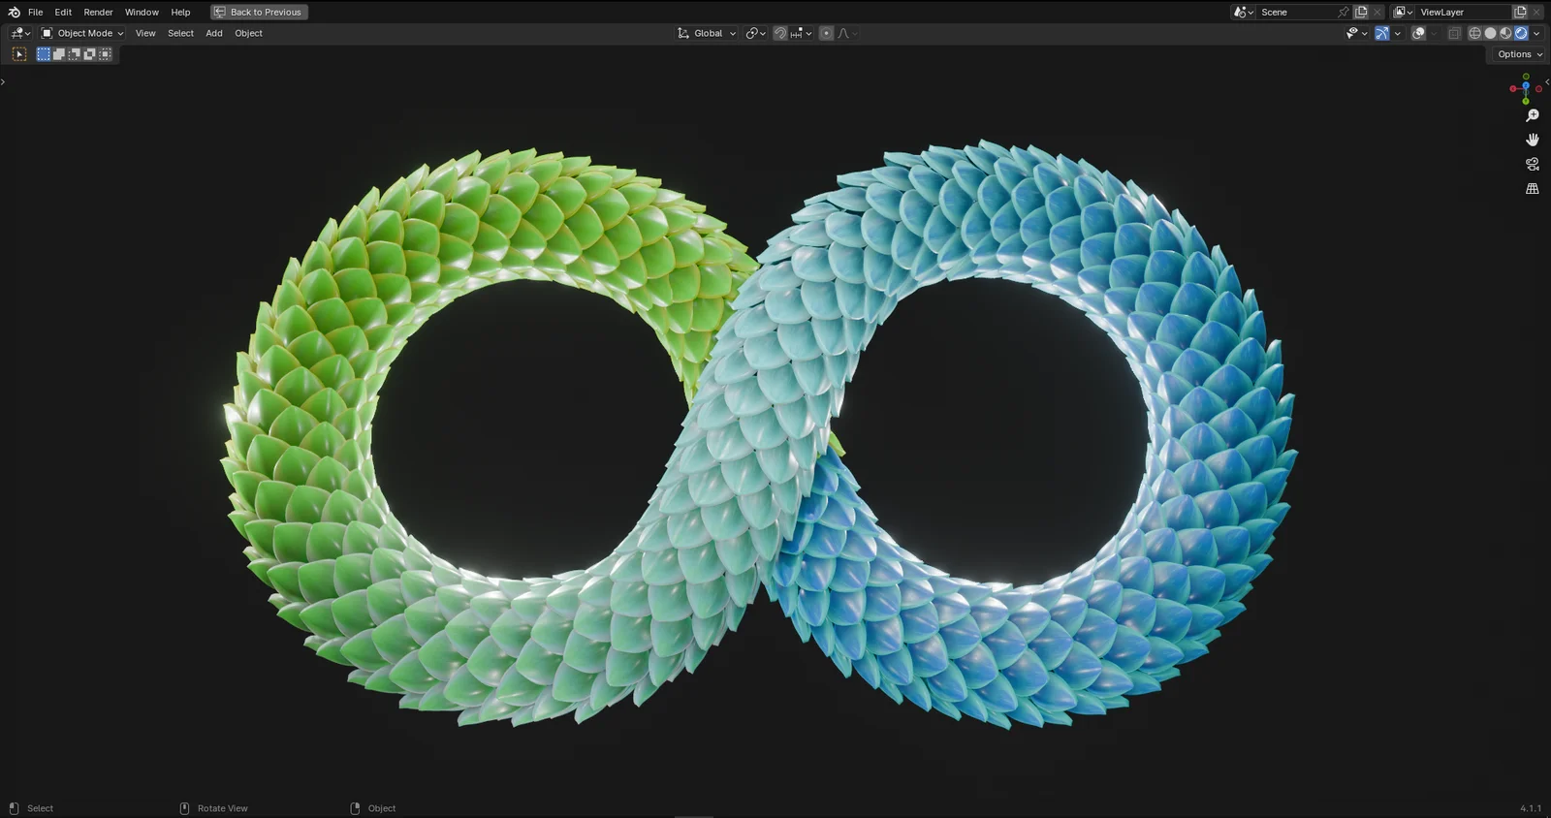
Task: Click the ViewLayer name field
Action: [1464, 12]
